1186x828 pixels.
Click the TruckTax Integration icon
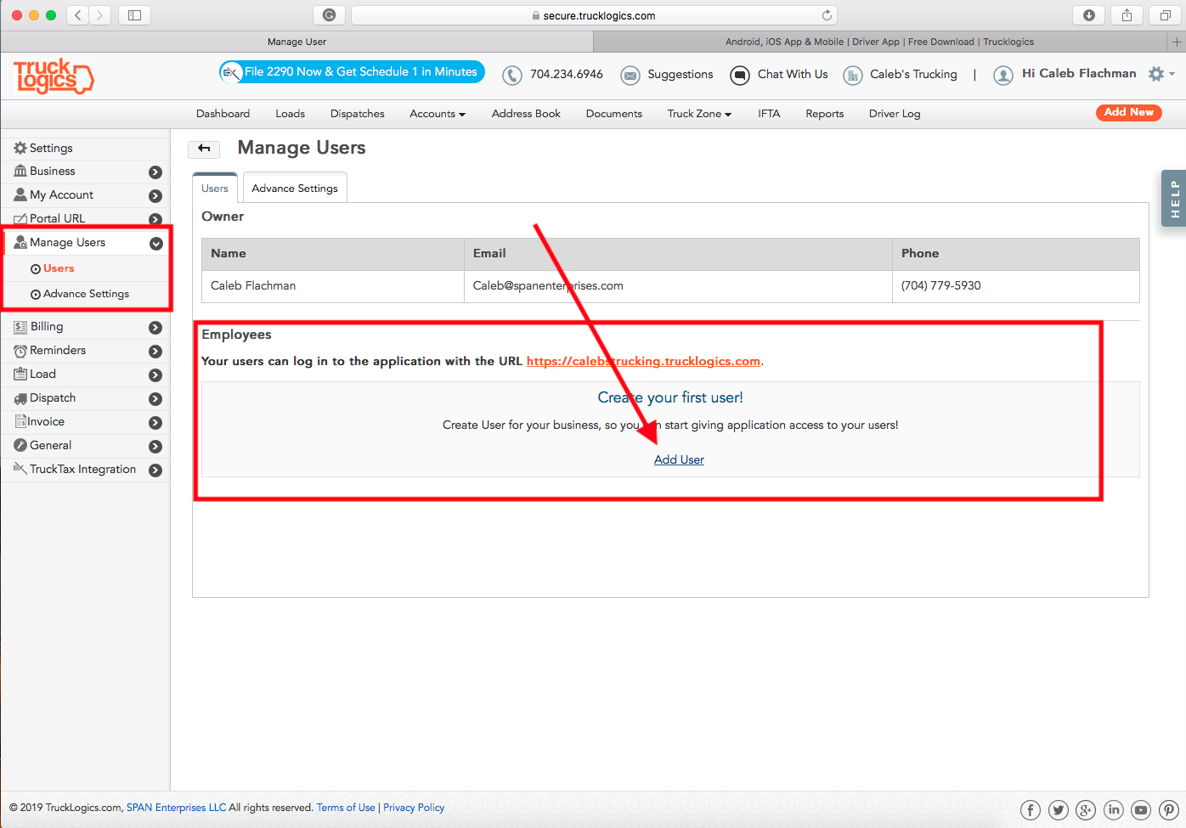[x=20, y=468]
